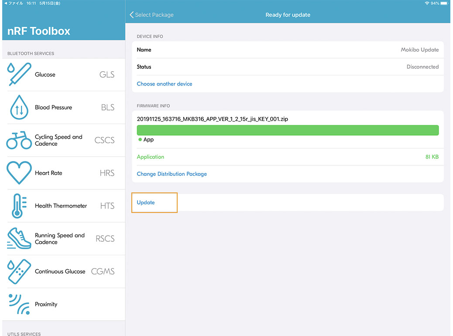Viewport: 453px width, 336px height.
Task: Return to the previous app via the status-bar back label
Action: point(14,3)
